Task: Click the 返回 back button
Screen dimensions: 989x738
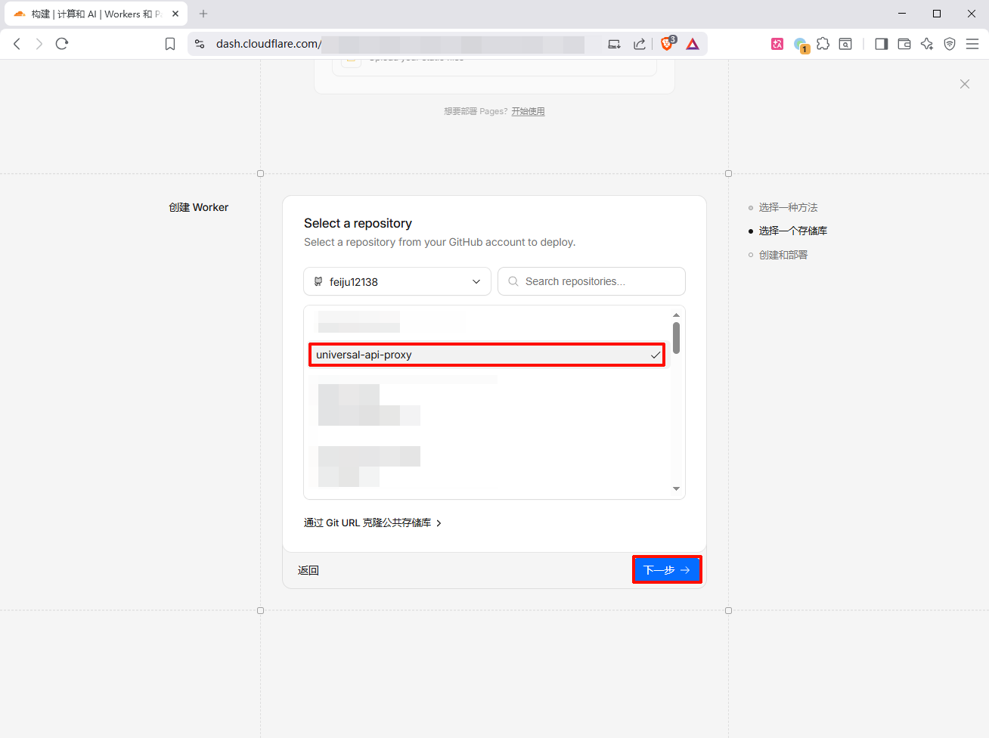Action: pos(308,570)
